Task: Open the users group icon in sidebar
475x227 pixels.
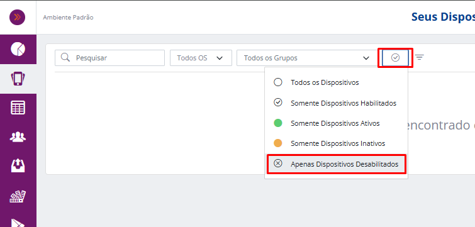Action: click(18, 137)
